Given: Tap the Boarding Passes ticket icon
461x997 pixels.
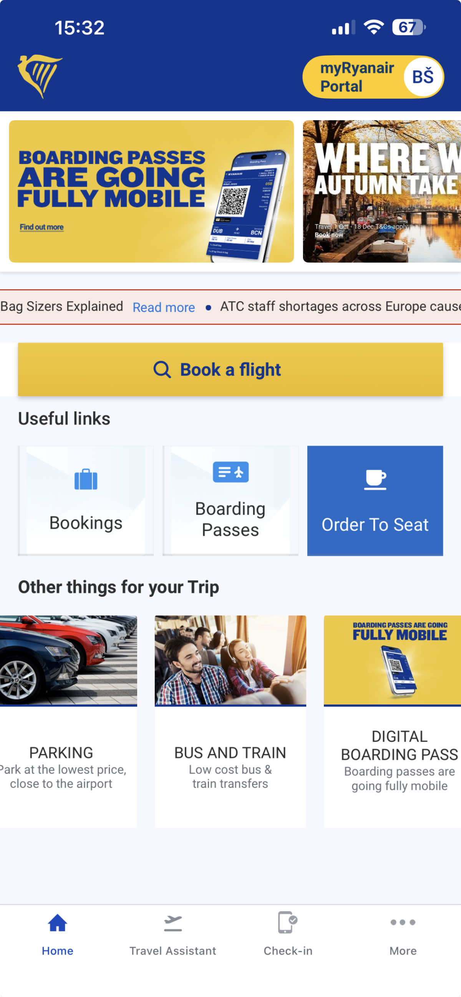Looking at the screenshot, I should (230, 472).
